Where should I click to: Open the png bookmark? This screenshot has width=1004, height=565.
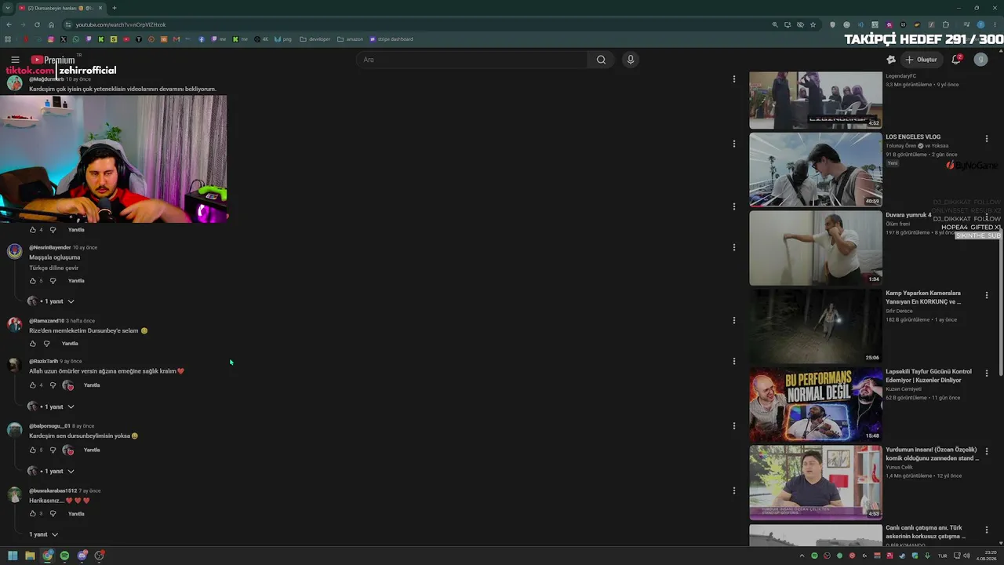(x=283, y=39)
